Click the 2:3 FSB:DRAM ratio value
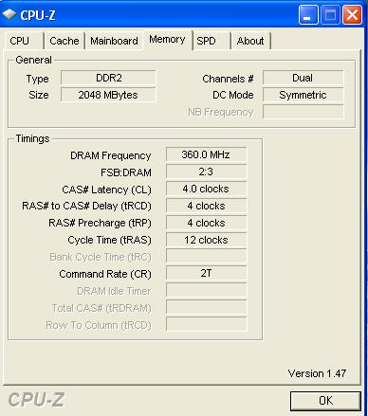This screenshot has width=368, height=416. click(x=206, y=172)
